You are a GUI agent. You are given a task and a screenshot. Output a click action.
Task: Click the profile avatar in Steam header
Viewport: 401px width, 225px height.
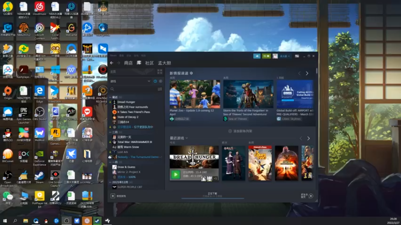tap(275, 56)
